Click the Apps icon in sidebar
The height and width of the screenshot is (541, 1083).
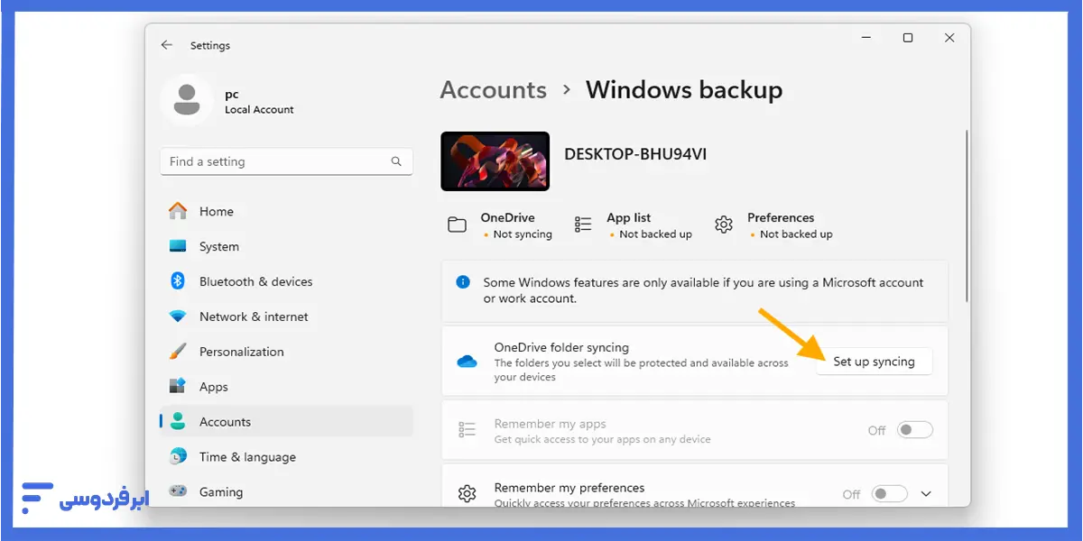(178, 387)
